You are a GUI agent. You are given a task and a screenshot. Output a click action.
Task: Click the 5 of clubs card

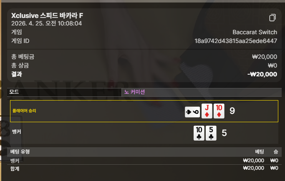[211, 133]
